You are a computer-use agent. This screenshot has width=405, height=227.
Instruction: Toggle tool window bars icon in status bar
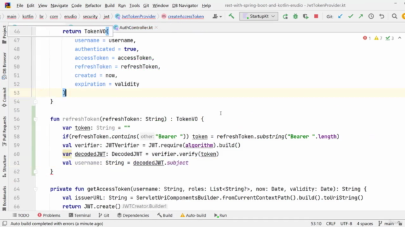[x=4, y=223]
